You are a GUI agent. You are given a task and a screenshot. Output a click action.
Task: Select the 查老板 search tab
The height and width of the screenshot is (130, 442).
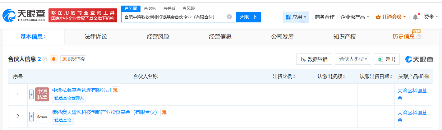tap(150, 8)
